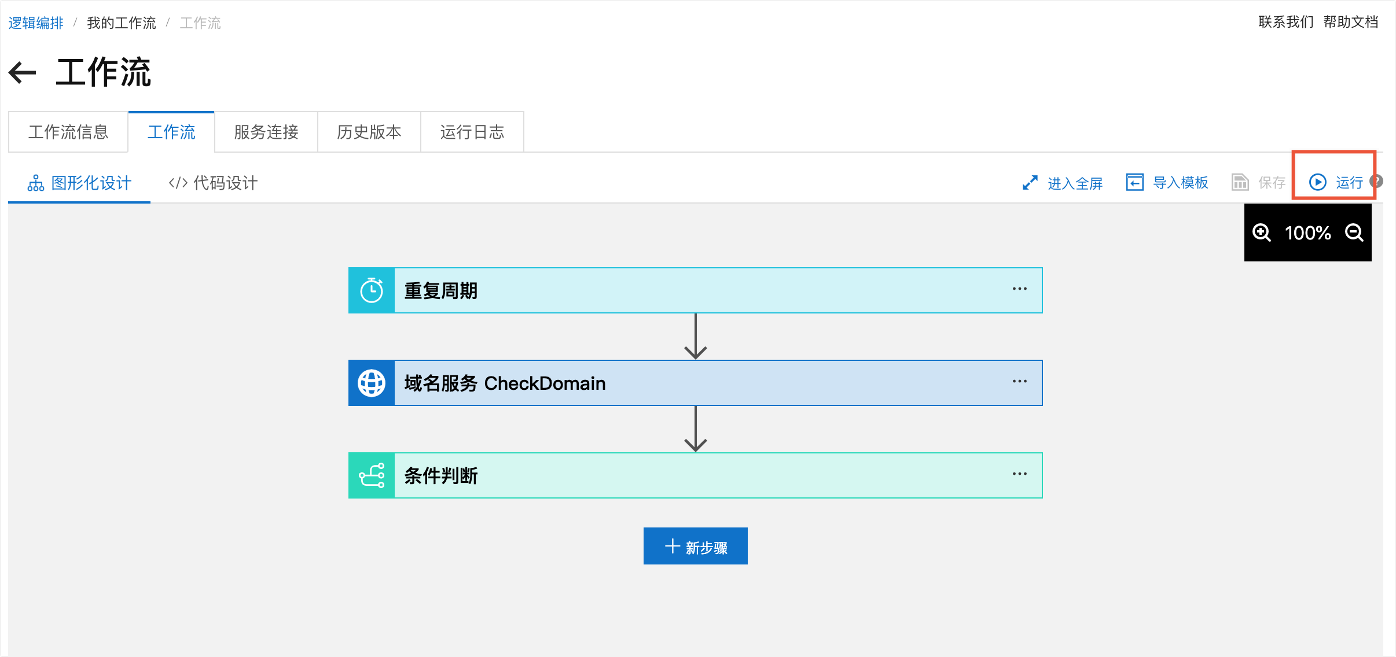Click the 进入全屏 expand arrows icon
Image resolution: width=1396 pixels, height=657 pixels.
pos(1030,183)
